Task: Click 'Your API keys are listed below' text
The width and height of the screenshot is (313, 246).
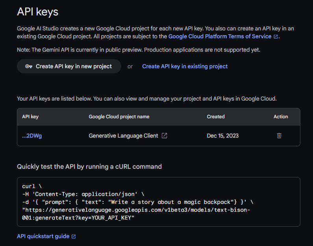Action: click(x=147, y=99)
